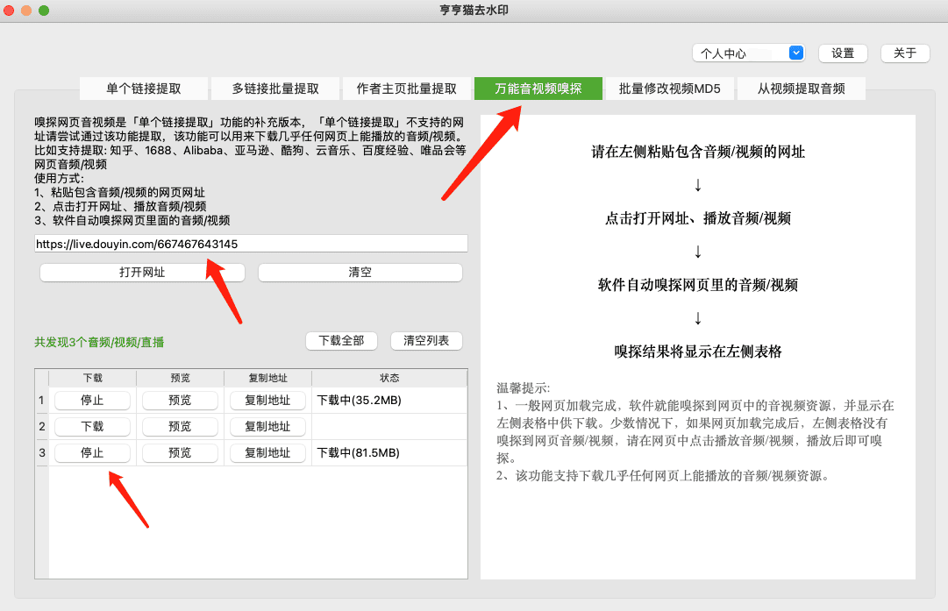Preview the item in row 2

coord(180,426)
